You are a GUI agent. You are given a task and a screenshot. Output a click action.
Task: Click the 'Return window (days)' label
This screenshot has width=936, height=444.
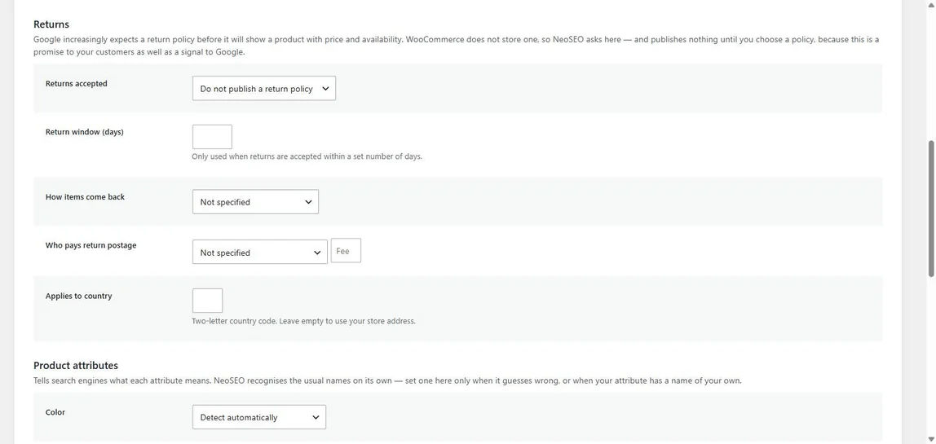coord(85,132)
